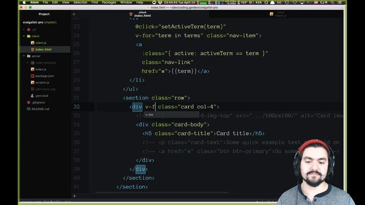365x205 pixels.
Task: Click the index.html file icon in tree
Action: tap(33, 50)
